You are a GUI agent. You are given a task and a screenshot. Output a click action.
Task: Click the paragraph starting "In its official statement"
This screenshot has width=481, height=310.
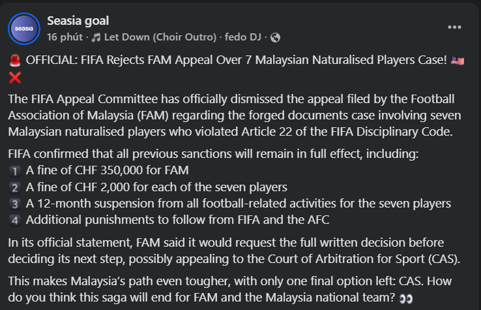235,251
